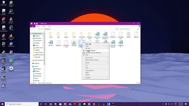The width and height of the screenshot is (189, 106).
Task: Select the version_history.json file
Action: click(113, 44)
